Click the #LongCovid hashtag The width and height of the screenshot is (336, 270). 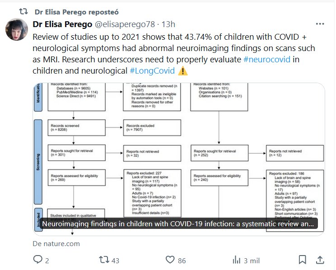pyautogui.click(x=152, y=71)
